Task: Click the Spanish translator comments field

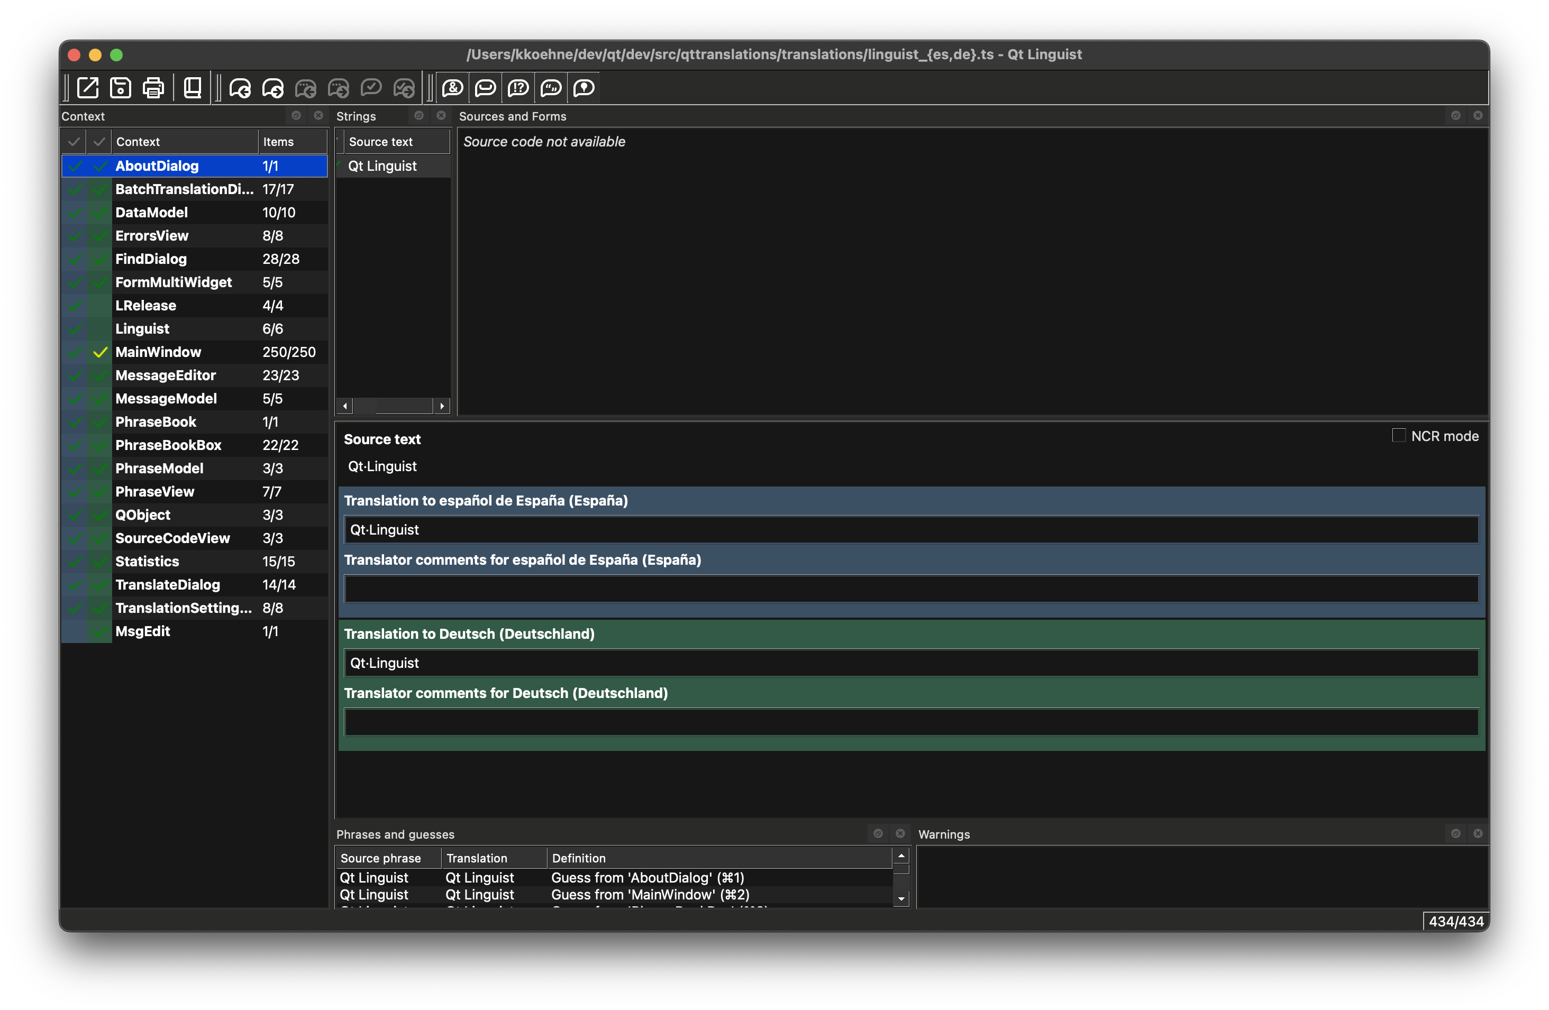Action: click(x=911, y=589)
